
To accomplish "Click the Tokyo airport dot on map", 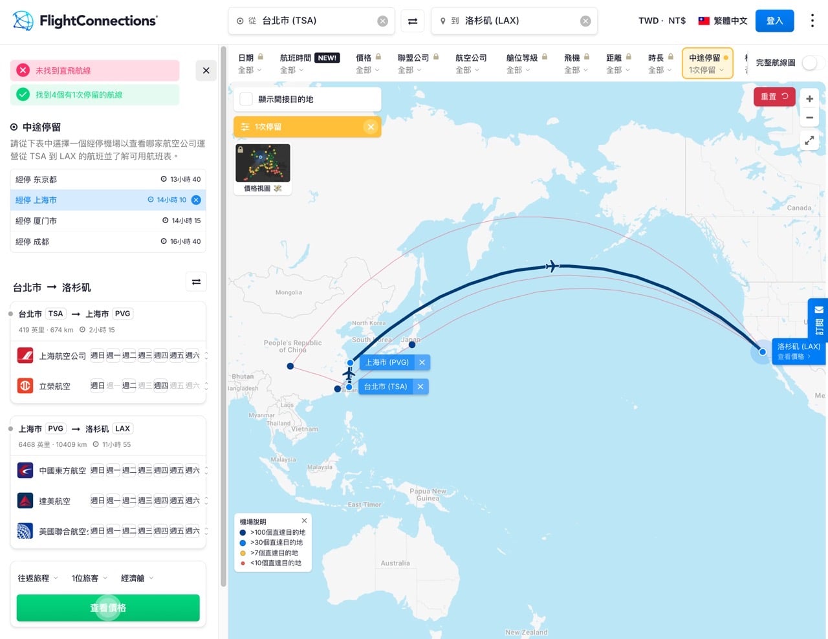I will pyautogui.click(x=412, y=345).
